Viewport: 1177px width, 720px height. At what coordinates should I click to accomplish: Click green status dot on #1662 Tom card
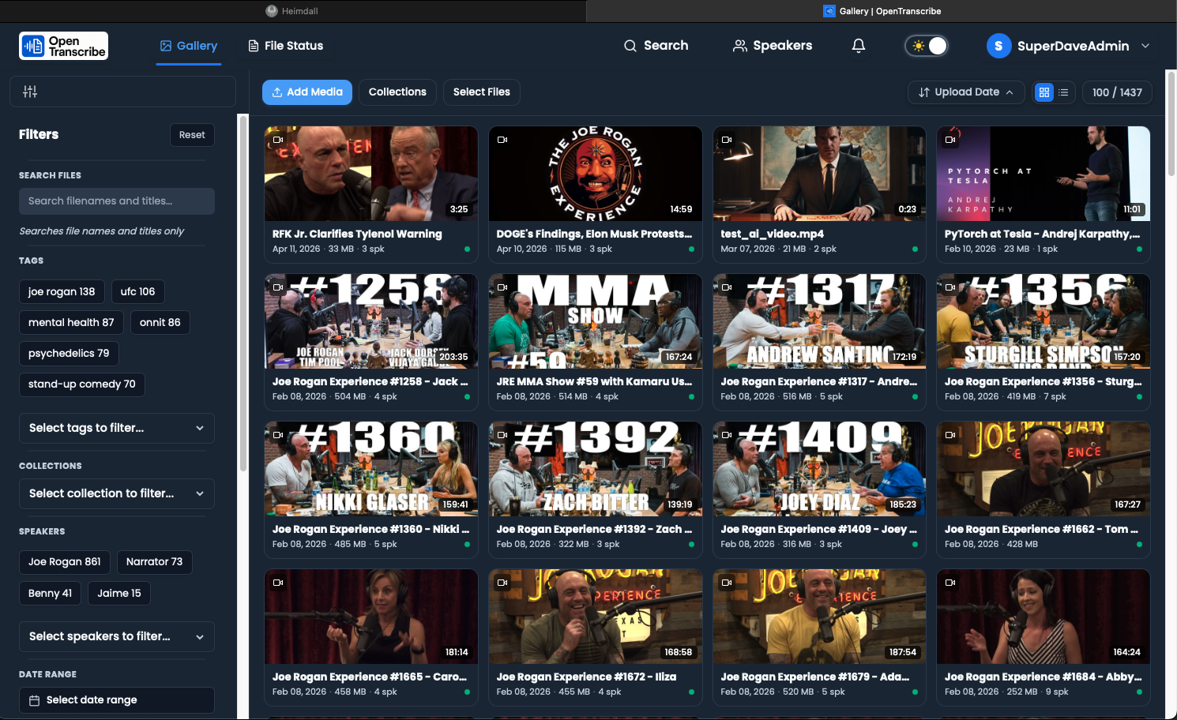[1139, 544]
